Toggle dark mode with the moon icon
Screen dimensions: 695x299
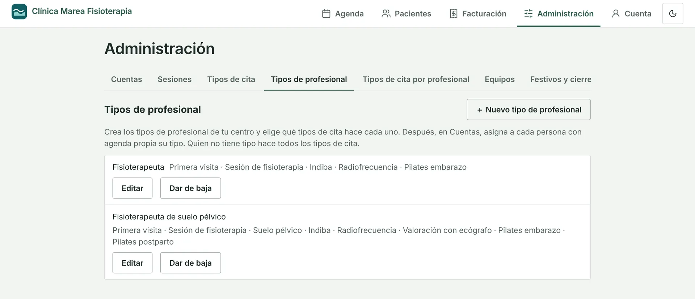[x=673, y=14]
